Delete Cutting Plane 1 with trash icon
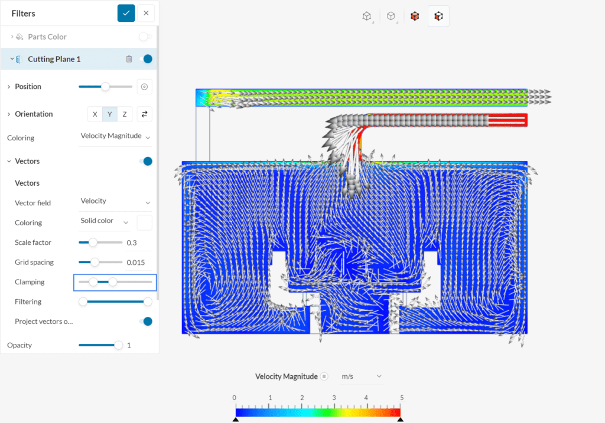The height and width of the screenshot is (423, 605). (129, 59)
